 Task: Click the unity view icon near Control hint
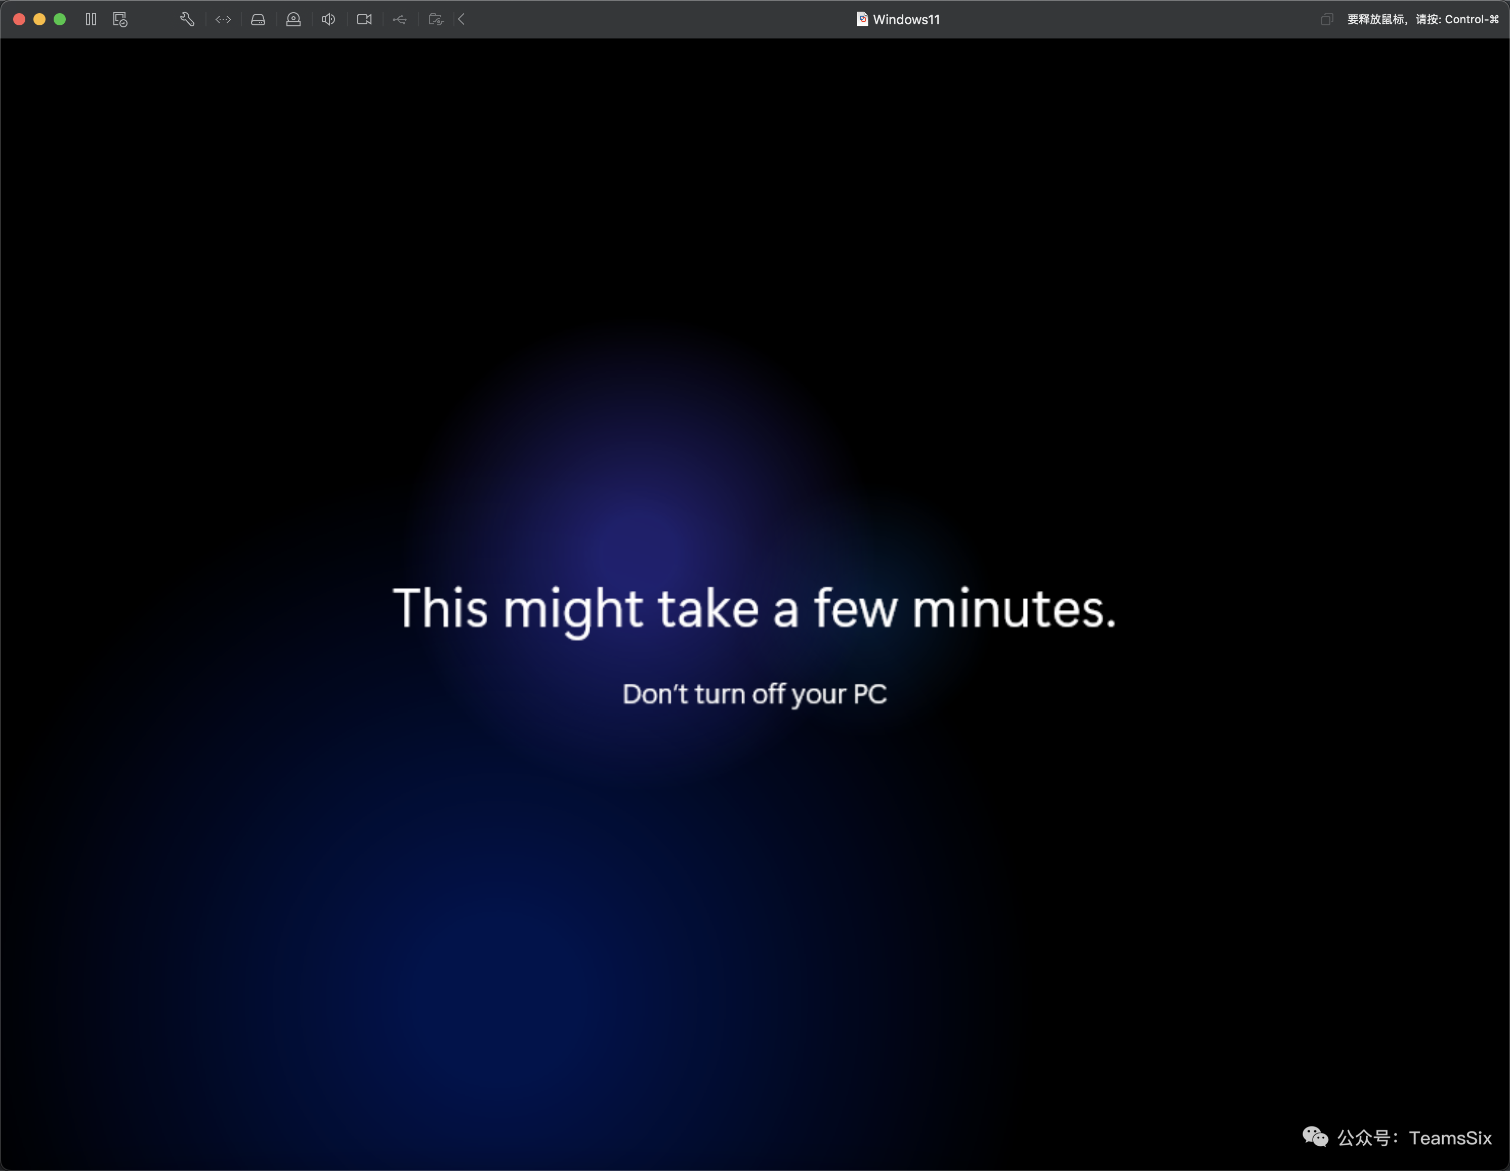1326,19
